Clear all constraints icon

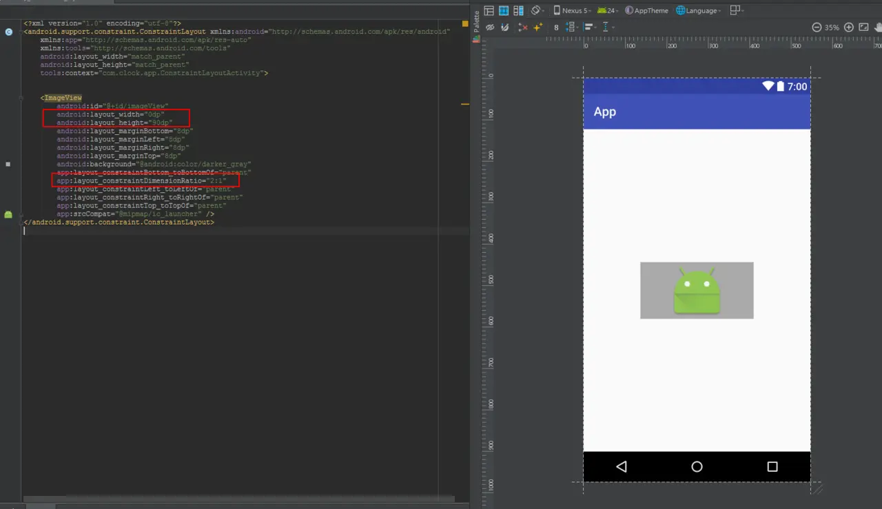point(522,28)
